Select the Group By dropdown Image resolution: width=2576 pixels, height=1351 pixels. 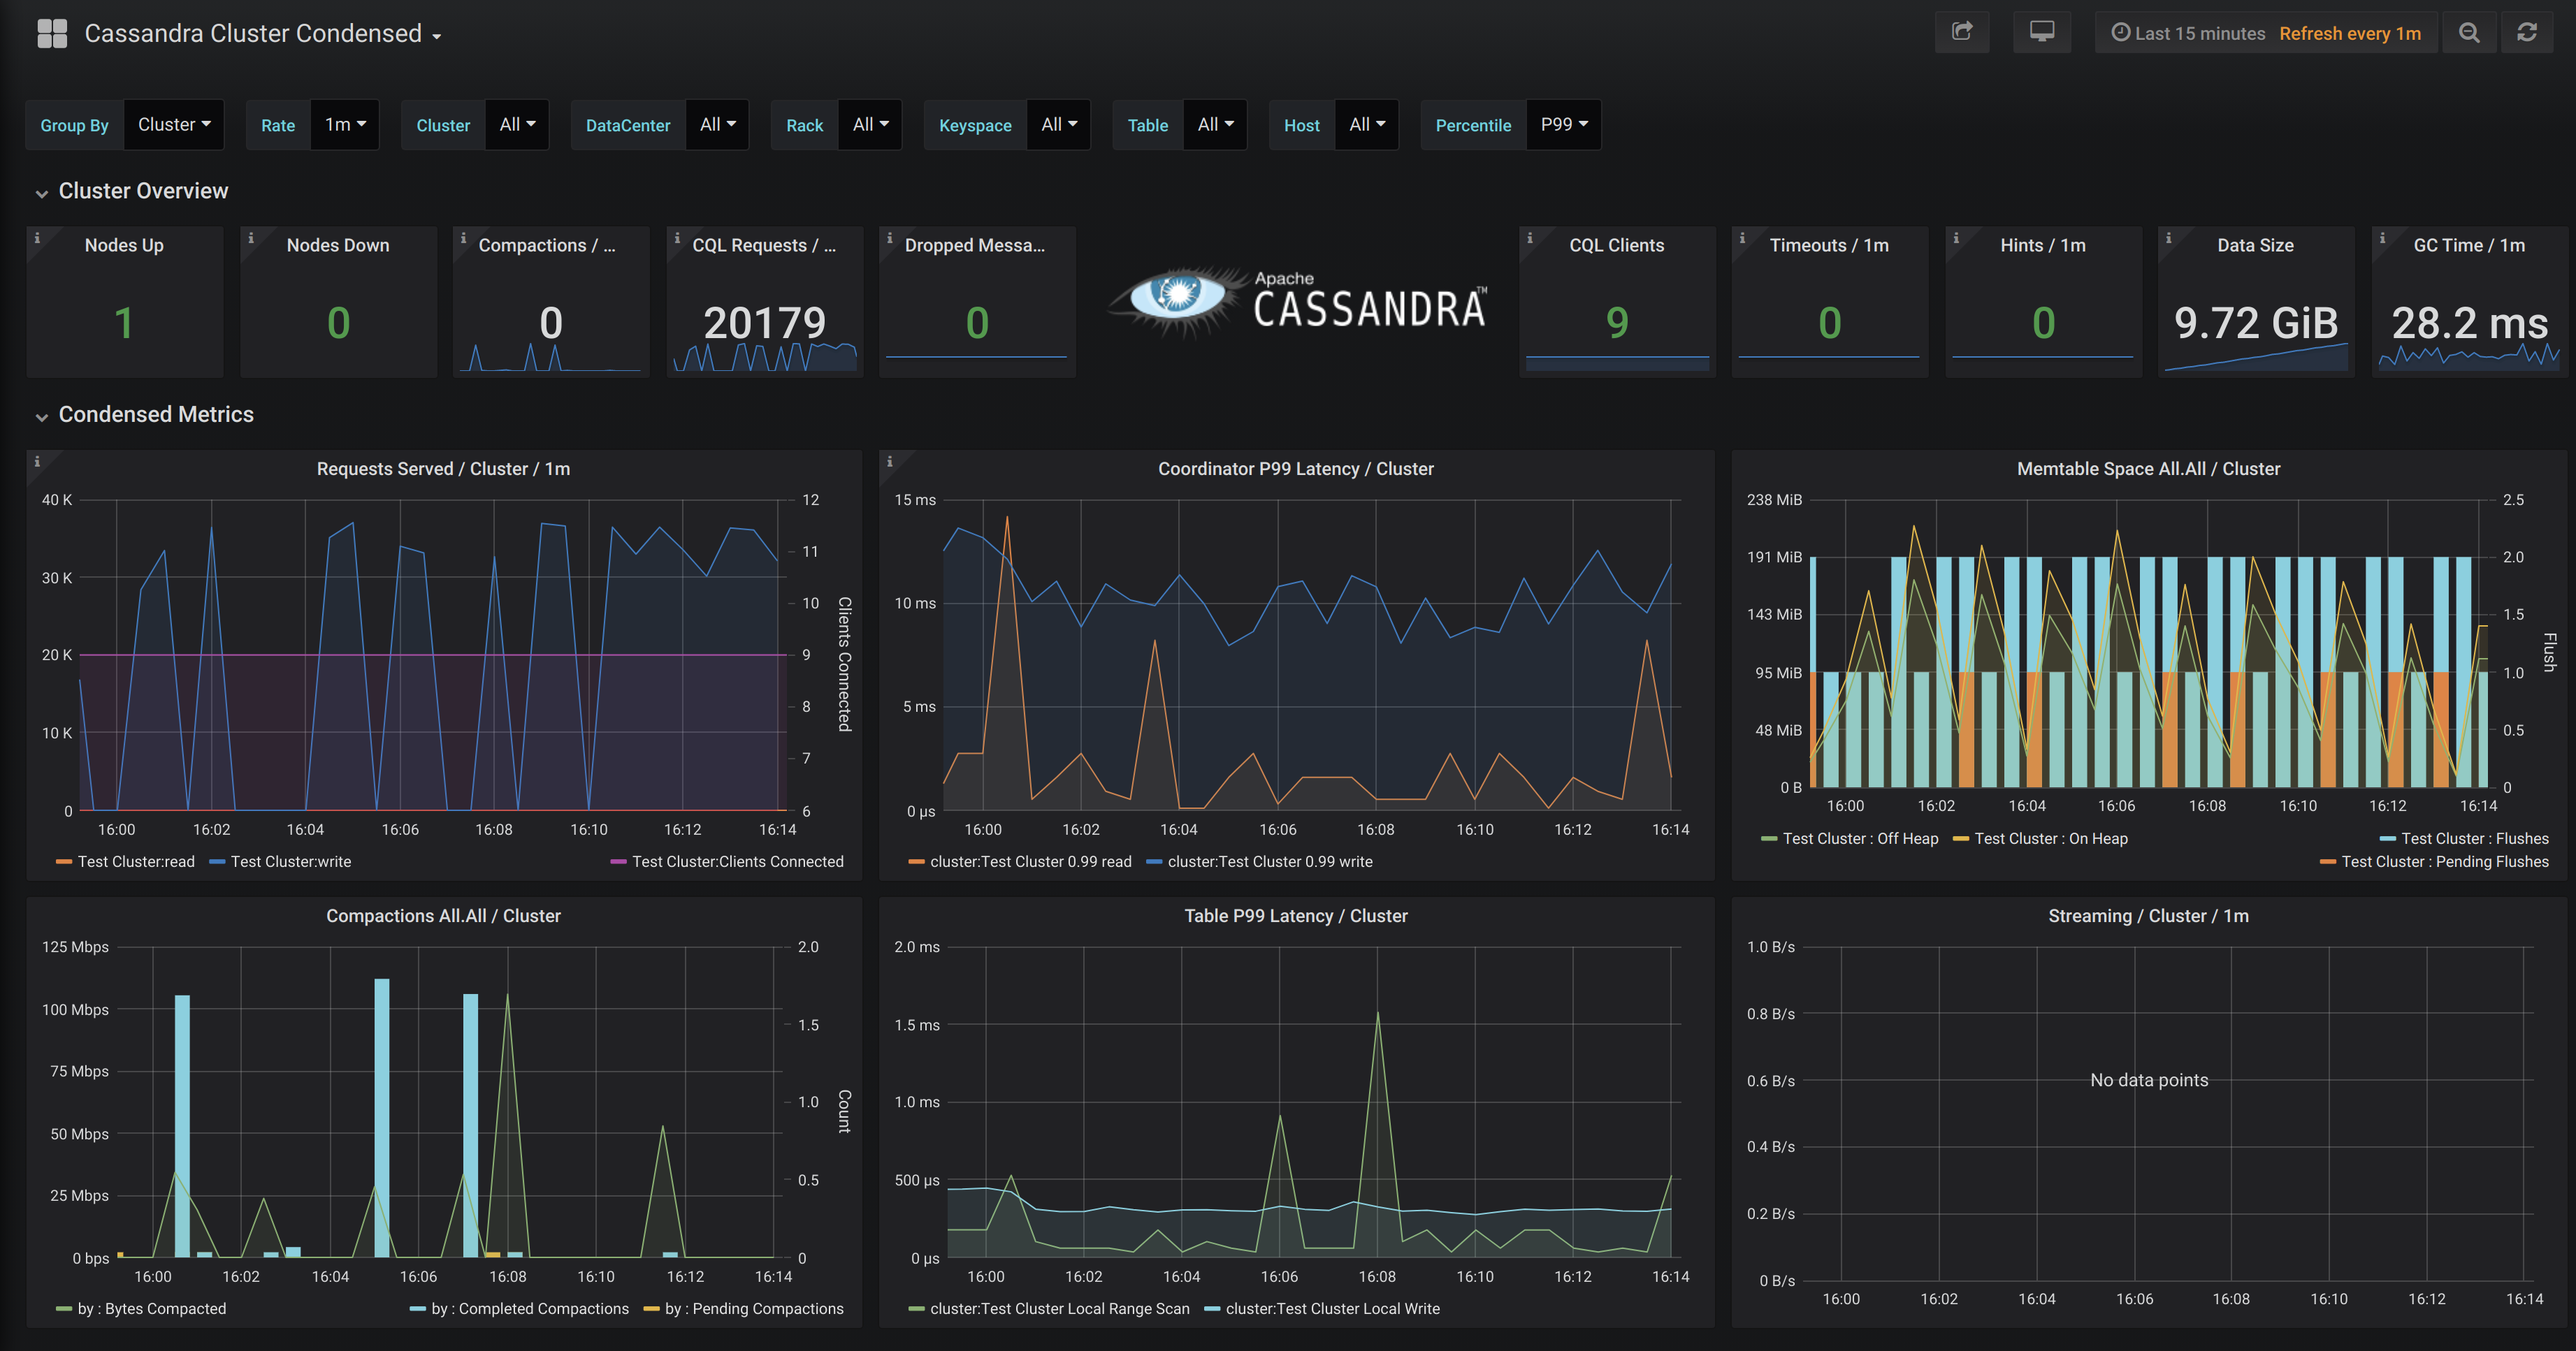(171, 123)
